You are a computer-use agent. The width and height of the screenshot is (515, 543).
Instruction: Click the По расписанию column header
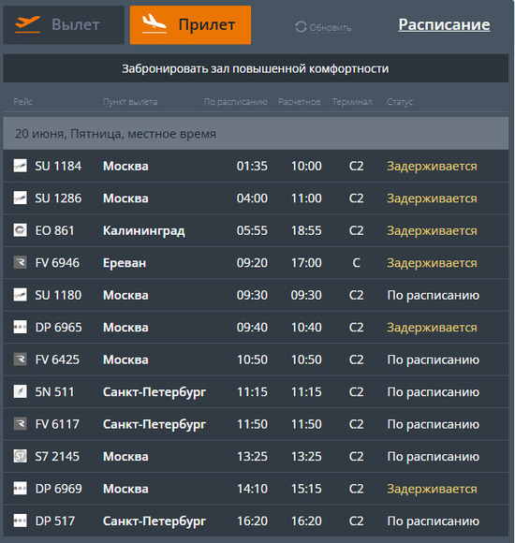click(236, 102)
